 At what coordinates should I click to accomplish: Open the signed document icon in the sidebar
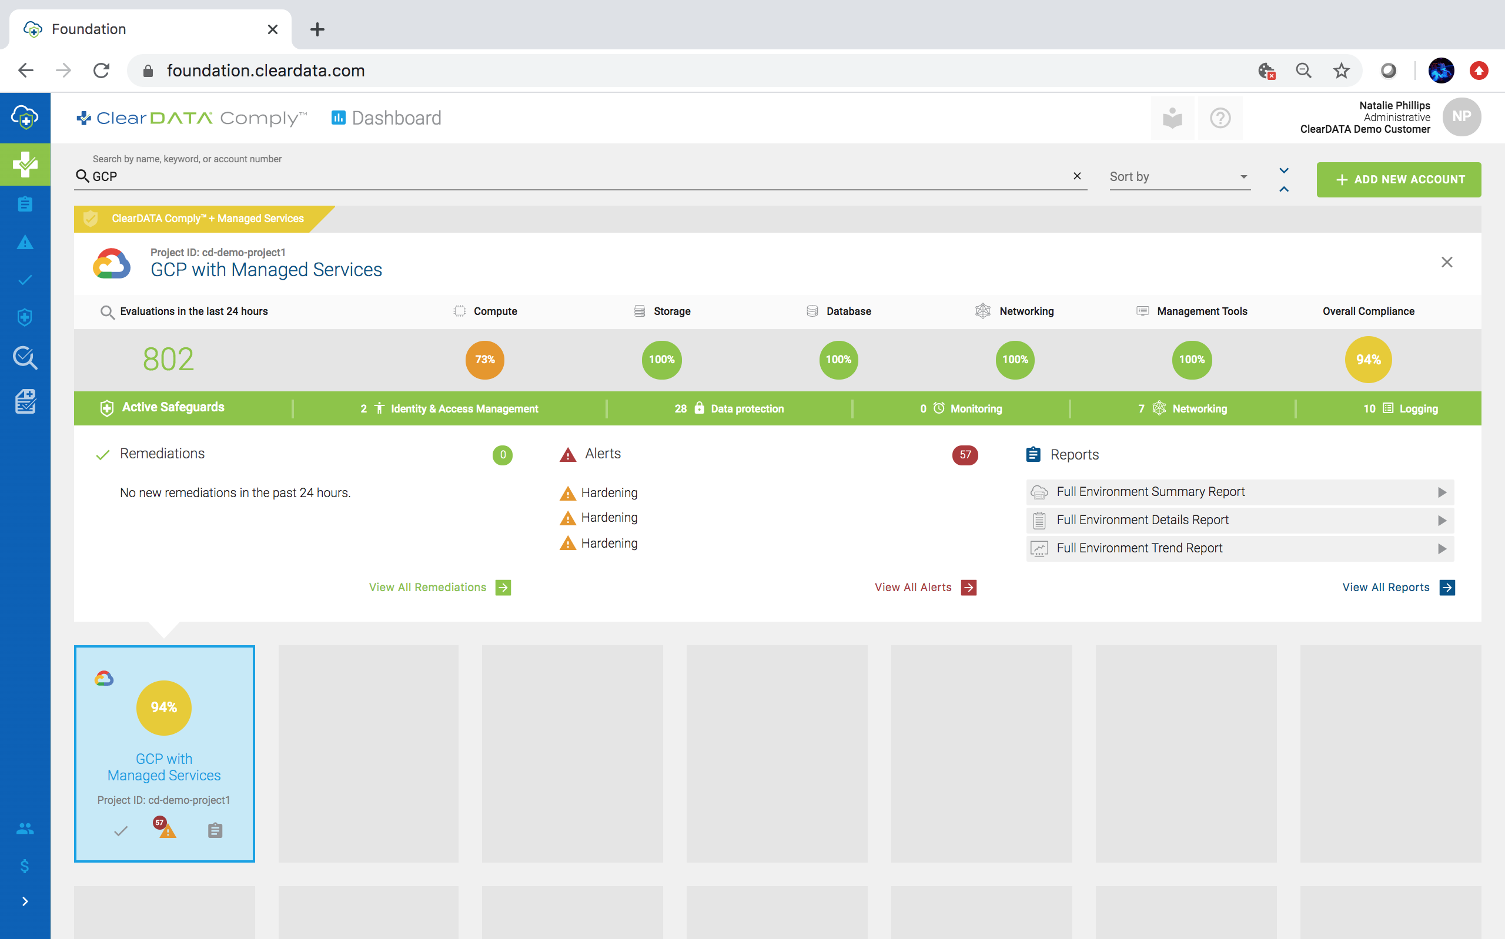25,401
